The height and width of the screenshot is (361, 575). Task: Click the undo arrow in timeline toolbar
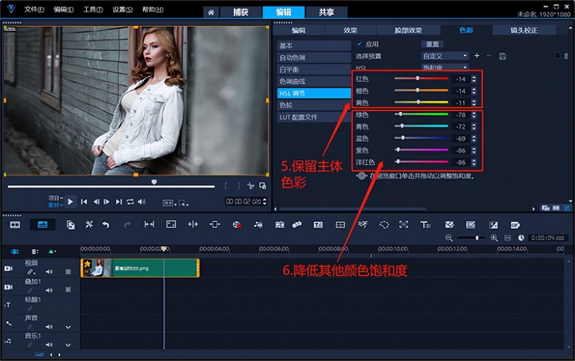[x=106, y=225]
